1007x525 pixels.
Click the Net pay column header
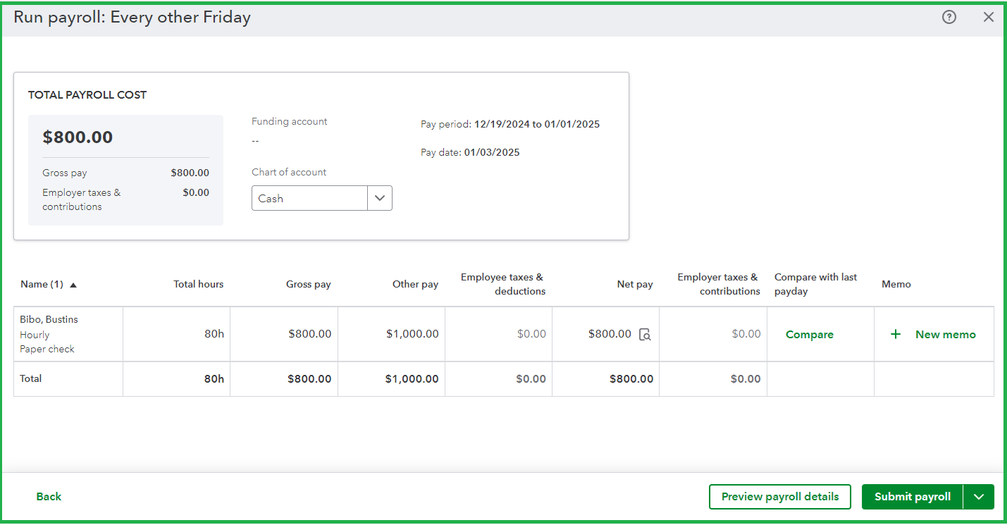pos(634,284)
